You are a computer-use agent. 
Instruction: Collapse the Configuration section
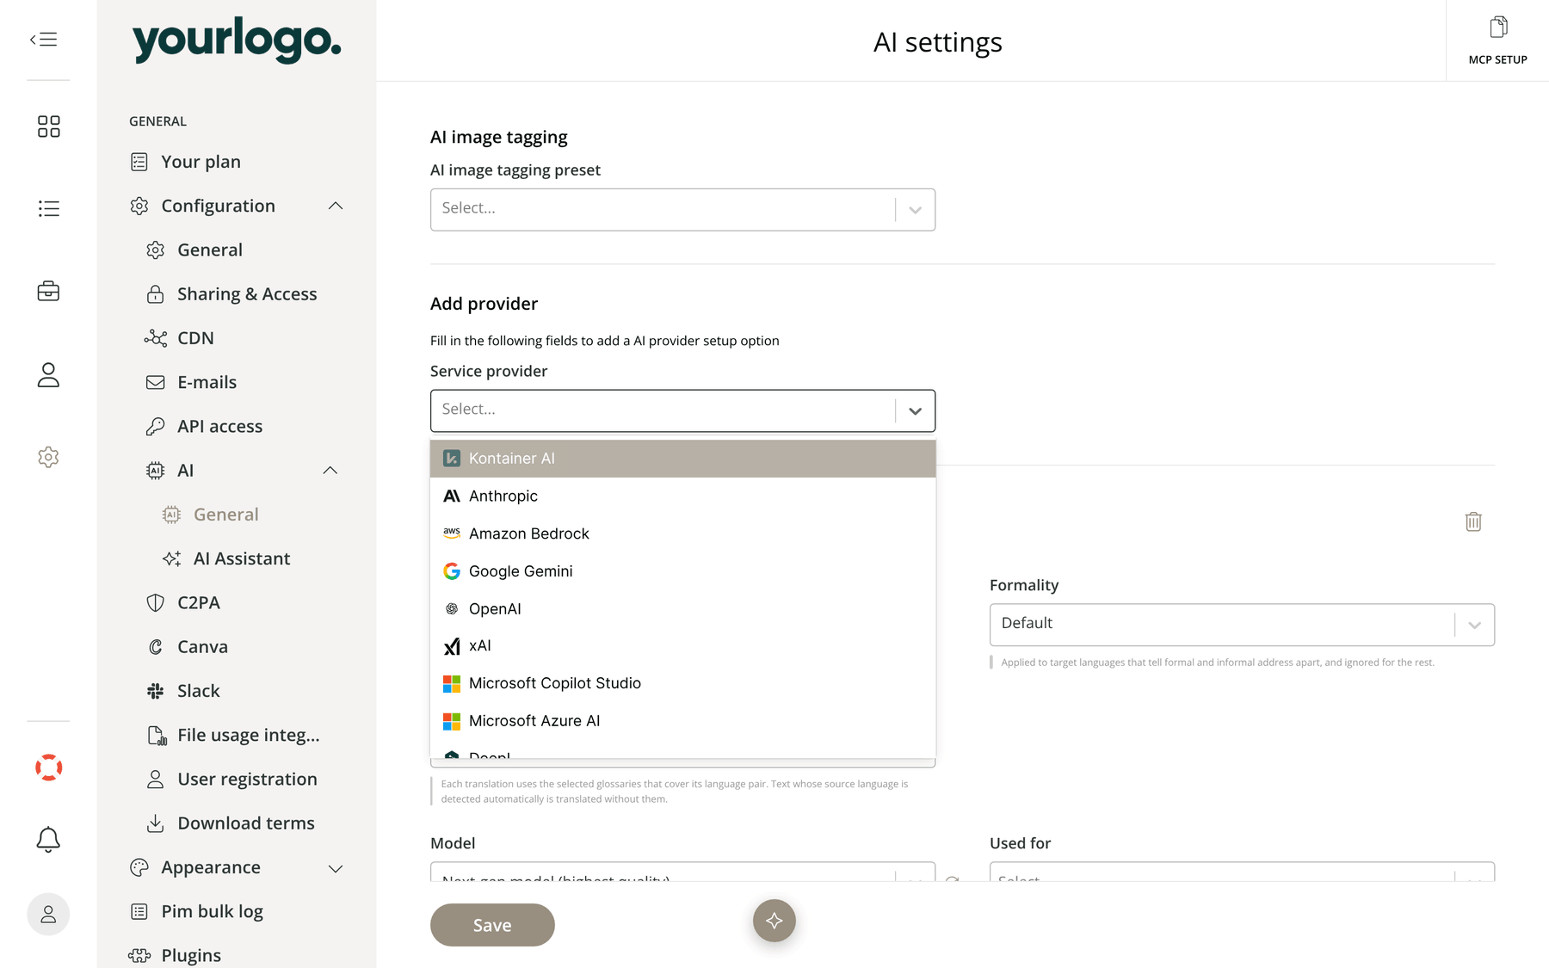[336, 206]
